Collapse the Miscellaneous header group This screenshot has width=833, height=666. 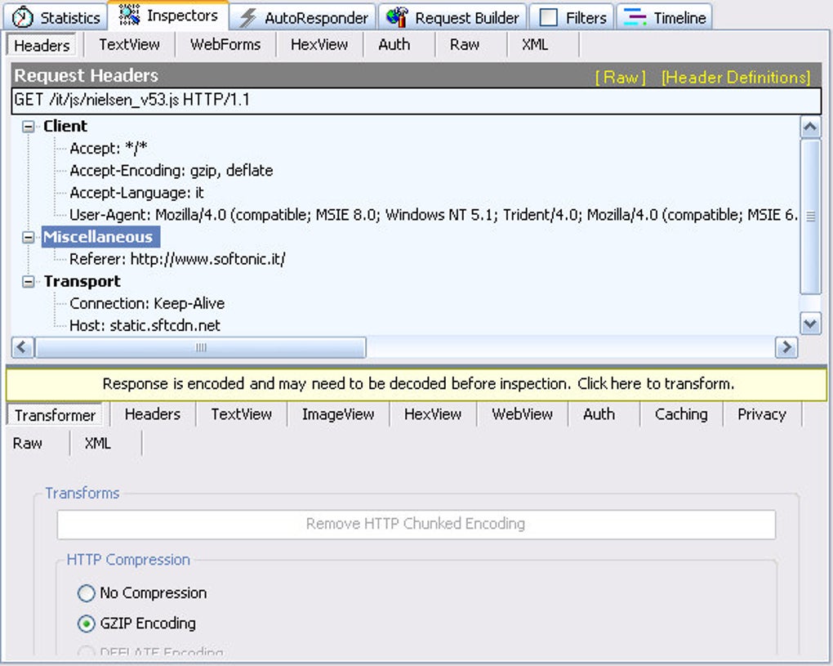coord(28,237)
